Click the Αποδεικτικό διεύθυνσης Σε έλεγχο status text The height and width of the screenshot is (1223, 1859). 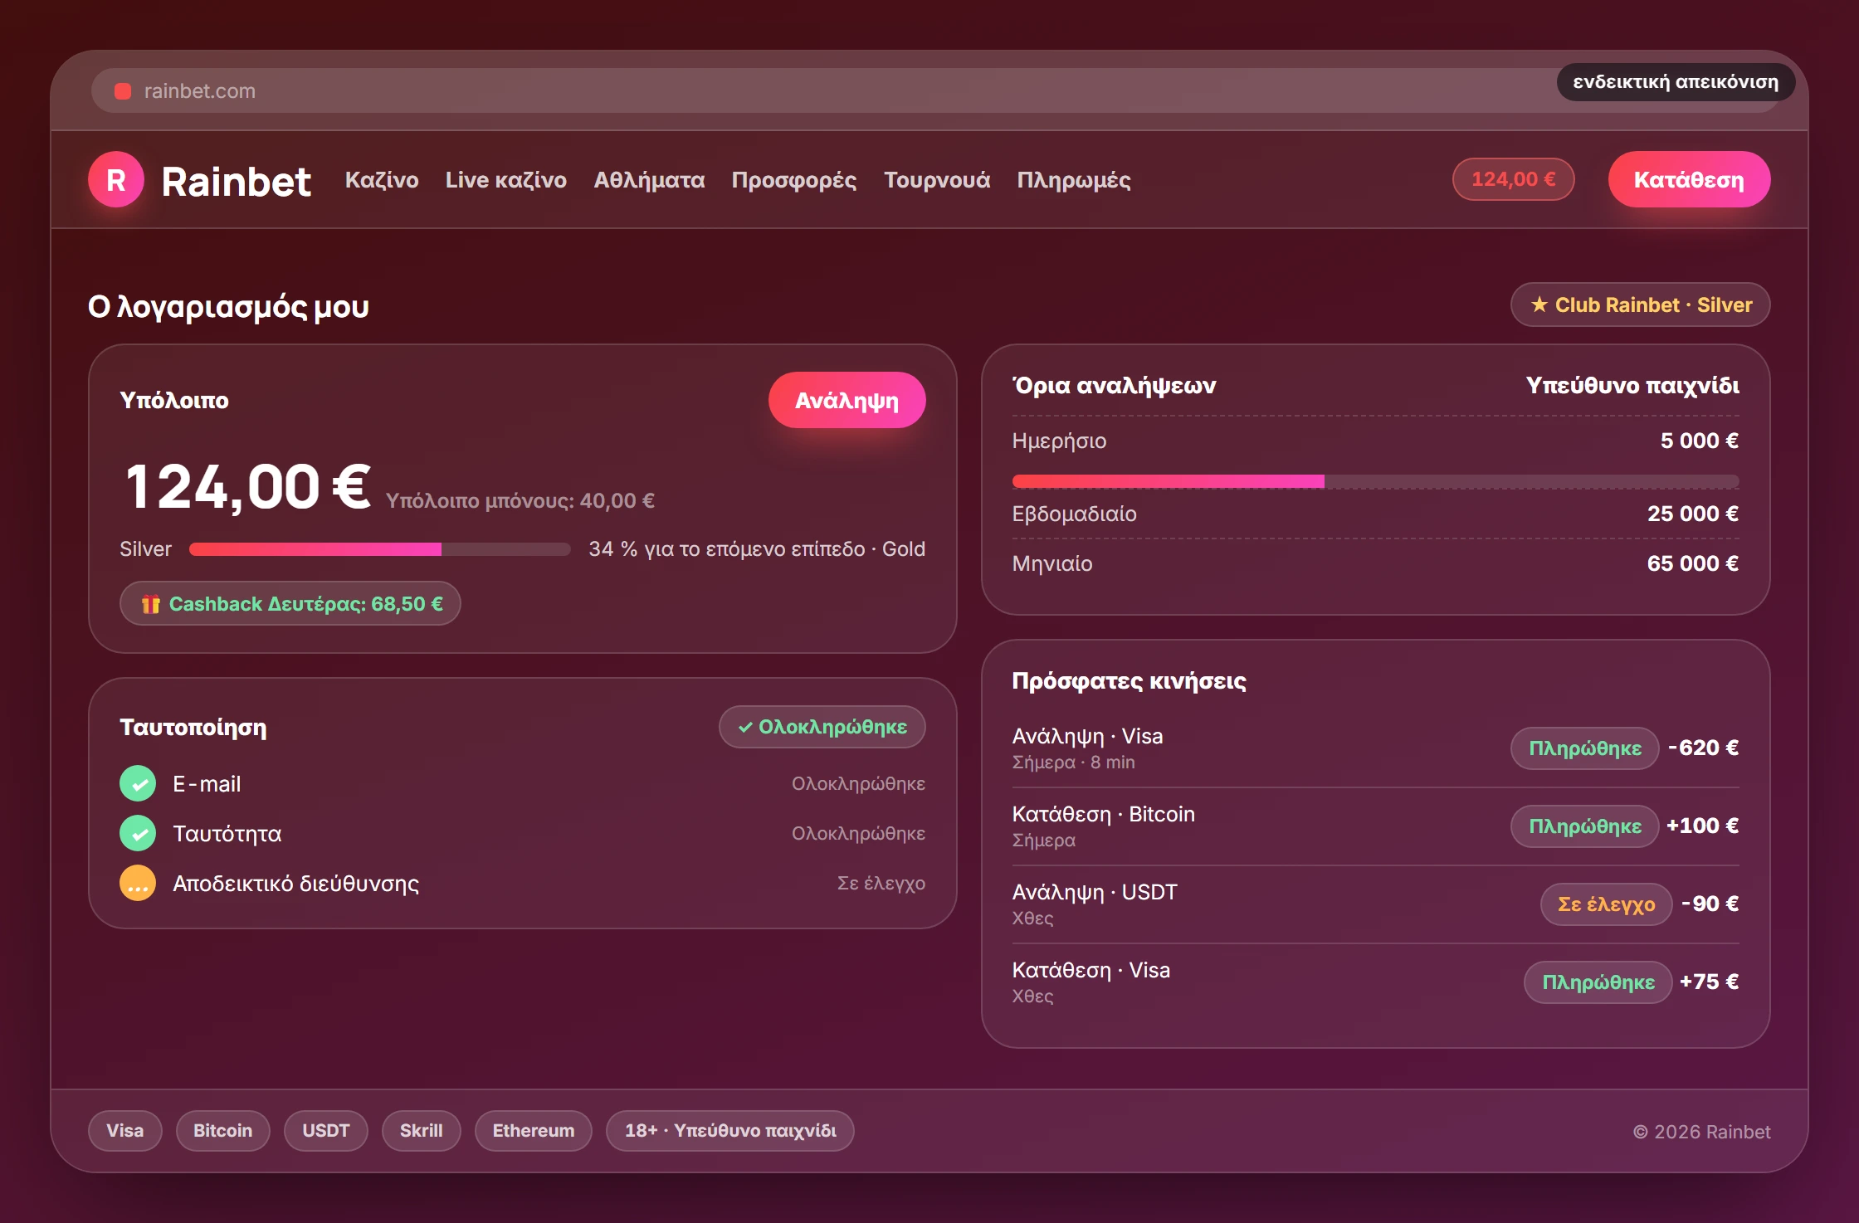881,883
